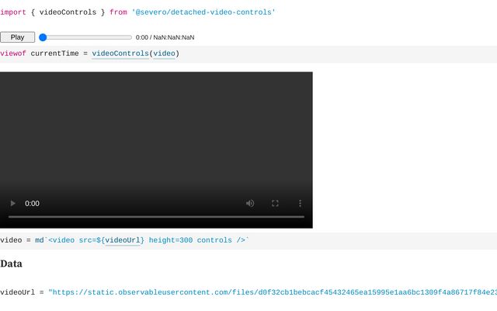This screenshot has height=311, width=497.
Task: Click the center of the dark video area
Action: pyautogui.click(x=156, y=132)
